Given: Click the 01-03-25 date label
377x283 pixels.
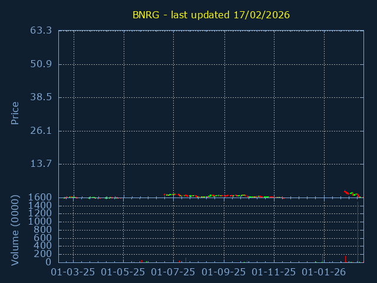Looking at the screenshot, I should (x=73, y=272).
